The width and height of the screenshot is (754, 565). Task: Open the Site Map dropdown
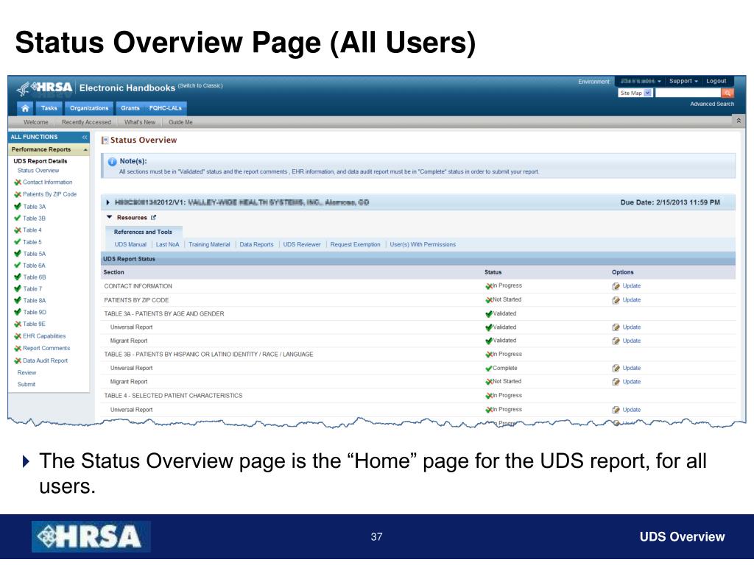tap(635, 93)
